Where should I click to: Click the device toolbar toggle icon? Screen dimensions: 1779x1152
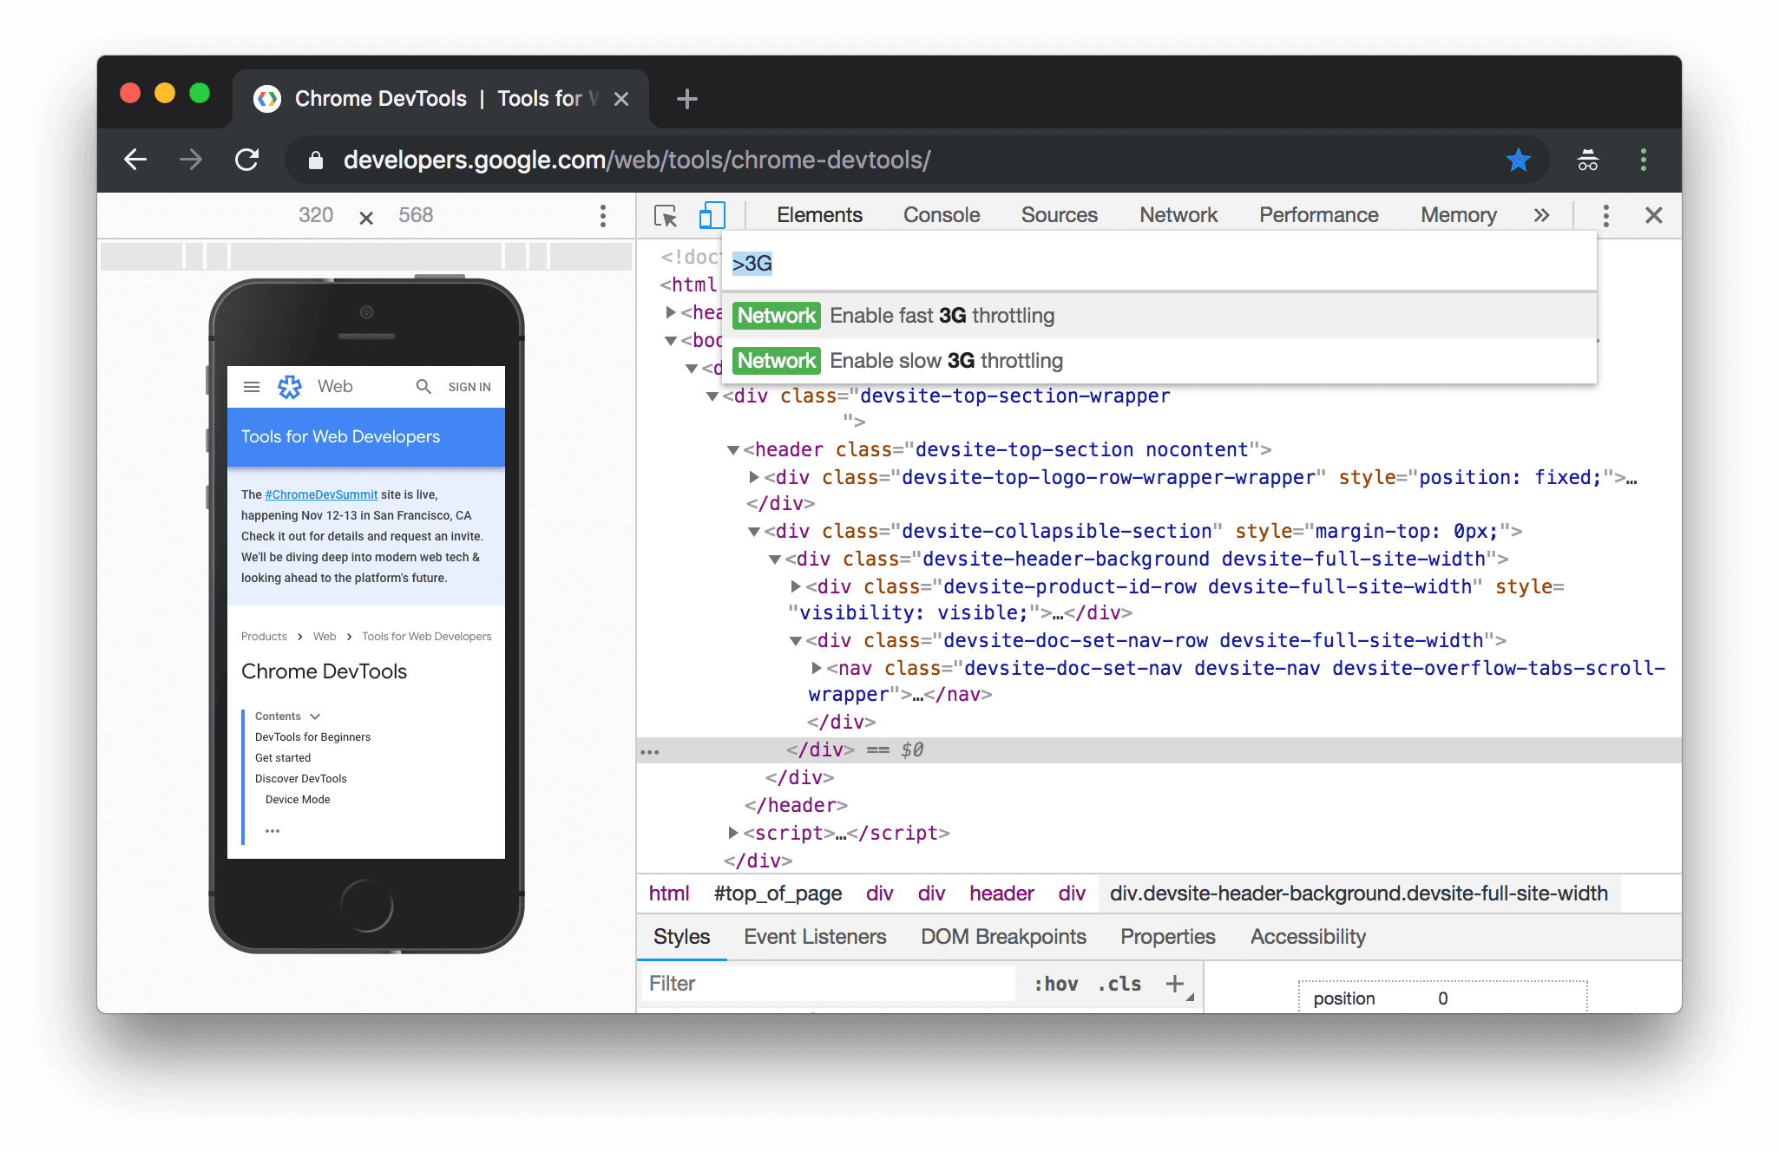(712, 215)
